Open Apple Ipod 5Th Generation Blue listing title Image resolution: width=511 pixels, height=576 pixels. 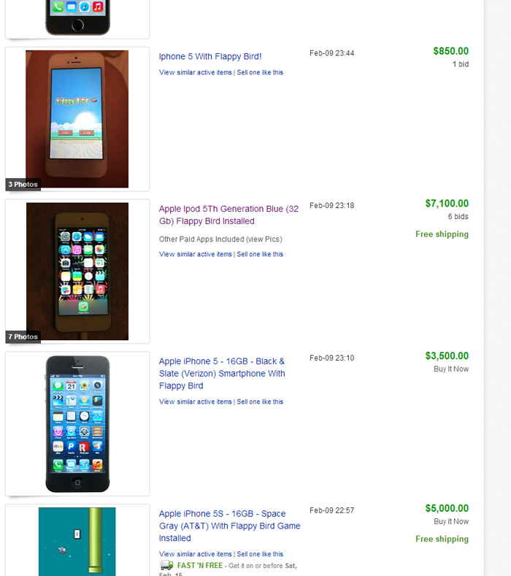coord(228,215)
